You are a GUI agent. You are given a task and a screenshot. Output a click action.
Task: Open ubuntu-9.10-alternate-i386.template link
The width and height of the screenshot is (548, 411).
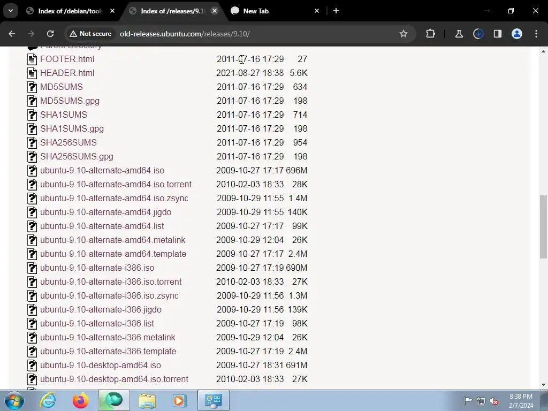pos(108,351)
